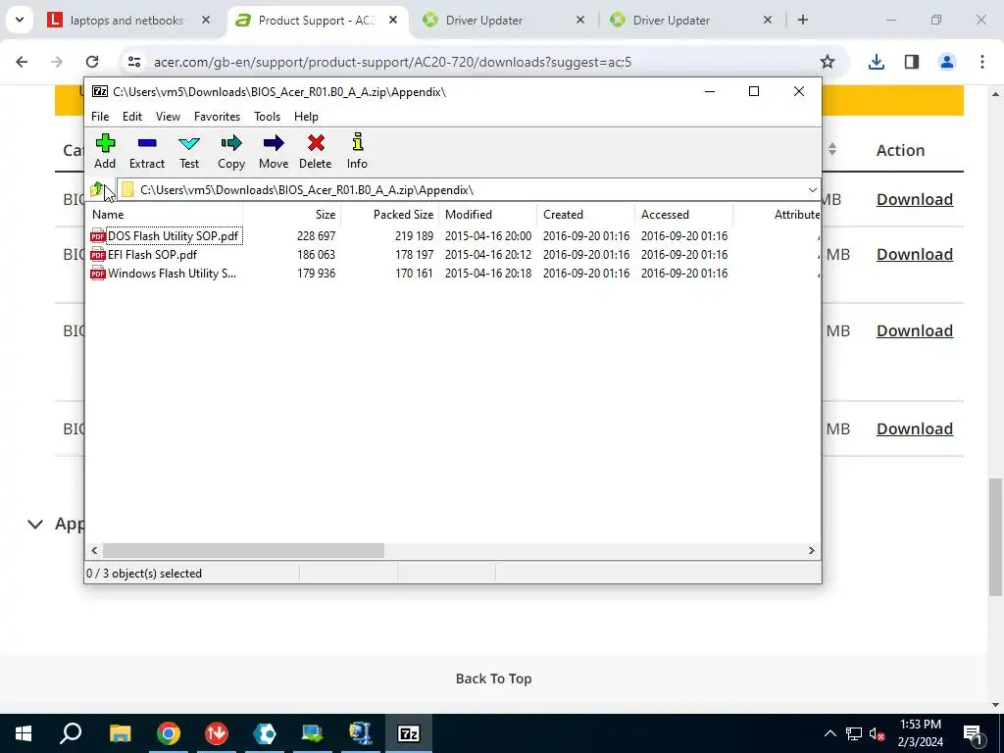Bookmark page with star icon
This screenshot has height=753, width=1004.
pos(828,62)
